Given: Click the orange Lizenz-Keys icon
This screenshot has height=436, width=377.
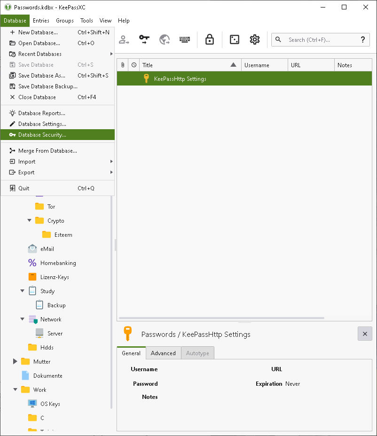Looking at the screenshot, I should click(32, 277).
